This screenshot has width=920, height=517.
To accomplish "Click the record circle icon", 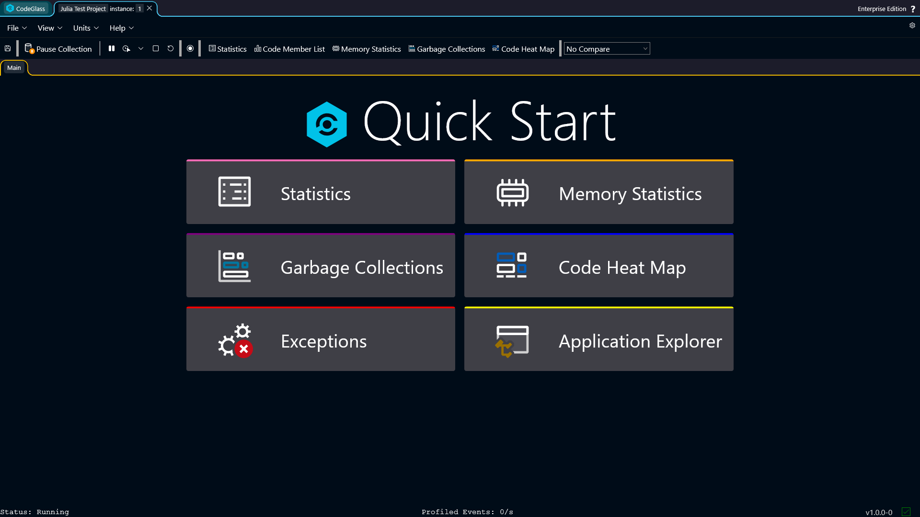I will 190,48.
